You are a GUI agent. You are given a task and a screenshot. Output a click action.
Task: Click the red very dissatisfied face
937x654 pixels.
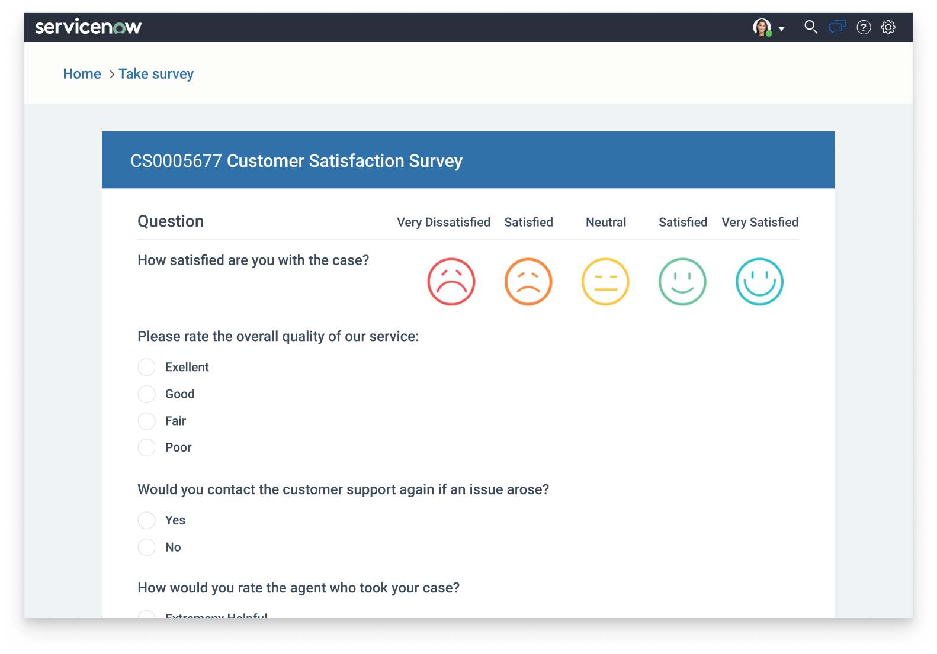[x=451, y=282]
